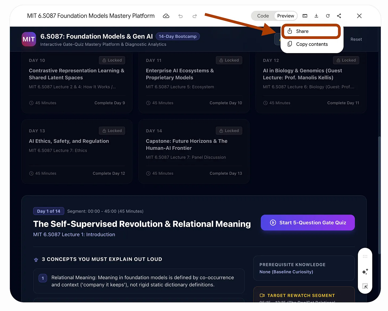Open the AI in Biology & Genomics card
This screenshot has height=311, width=388.
click(311, 82)
